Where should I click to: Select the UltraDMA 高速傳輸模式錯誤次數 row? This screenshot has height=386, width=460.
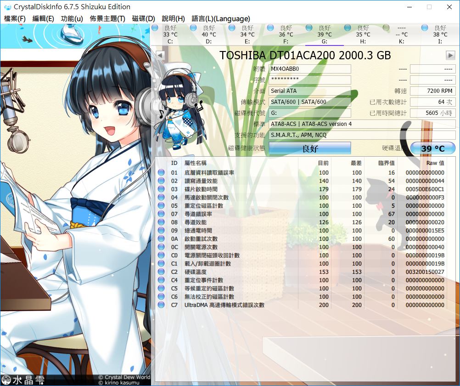tap(301, 305)
